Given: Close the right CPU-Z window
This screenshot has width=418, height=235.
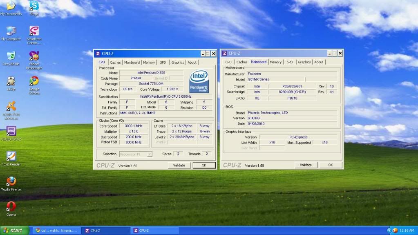Looking at the screenshot, I should 340,54.
